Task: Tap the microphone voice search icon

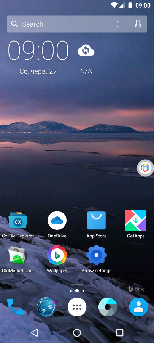Action: (138, 24)
